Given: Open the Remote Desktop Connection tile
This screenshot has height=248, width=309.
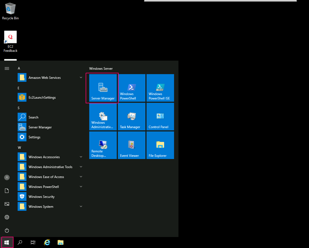Looking at the screenshot, I should tap(103, 145).
